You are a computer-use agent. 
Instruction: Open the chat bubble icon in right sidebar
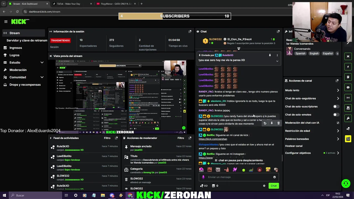coord(348,87)
